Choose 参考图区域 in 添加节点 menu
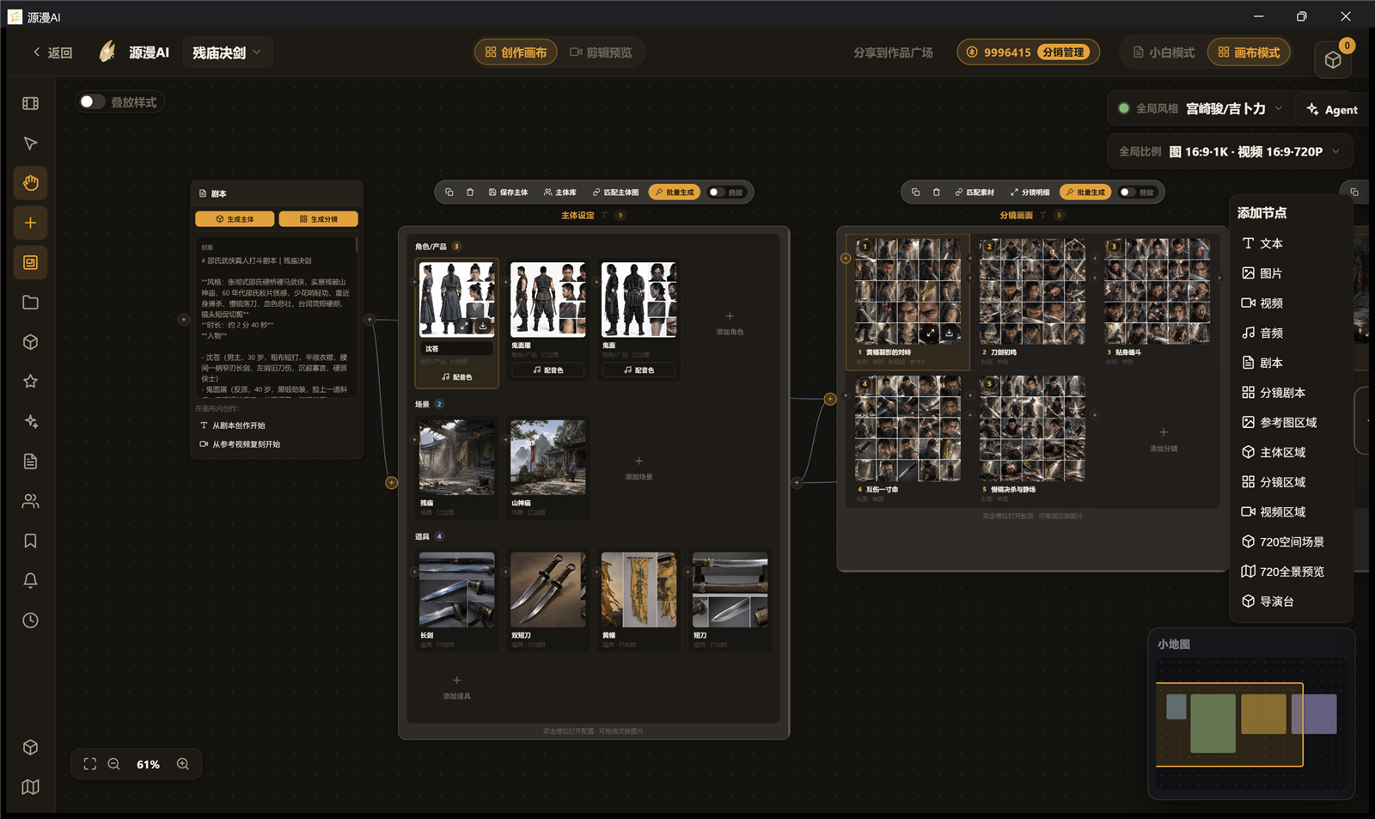Screen dimensions: 1375x819 point(1279,422)
